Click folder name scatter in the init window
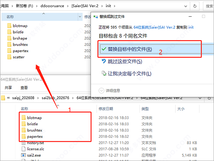The width and height of the screenshot is (214, 161). coord(19,57)
